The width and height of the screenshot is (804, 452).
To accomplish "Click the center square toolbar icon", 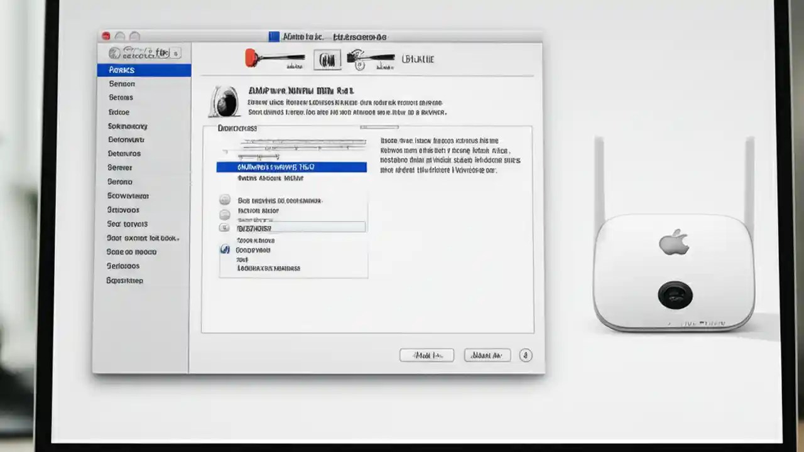I will click(x=326, y=59).
